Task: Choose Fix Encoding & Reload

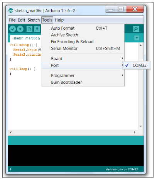Action: 83,42
